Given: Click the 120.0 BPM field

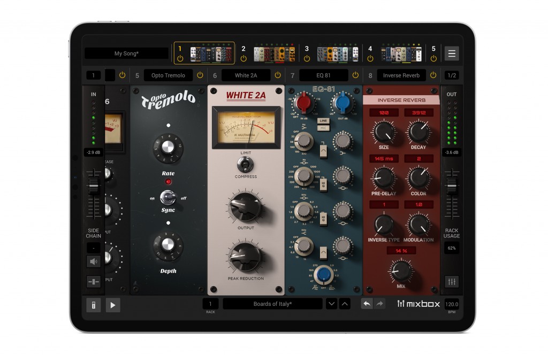Looking at the screenshot, I should [452, 304].
